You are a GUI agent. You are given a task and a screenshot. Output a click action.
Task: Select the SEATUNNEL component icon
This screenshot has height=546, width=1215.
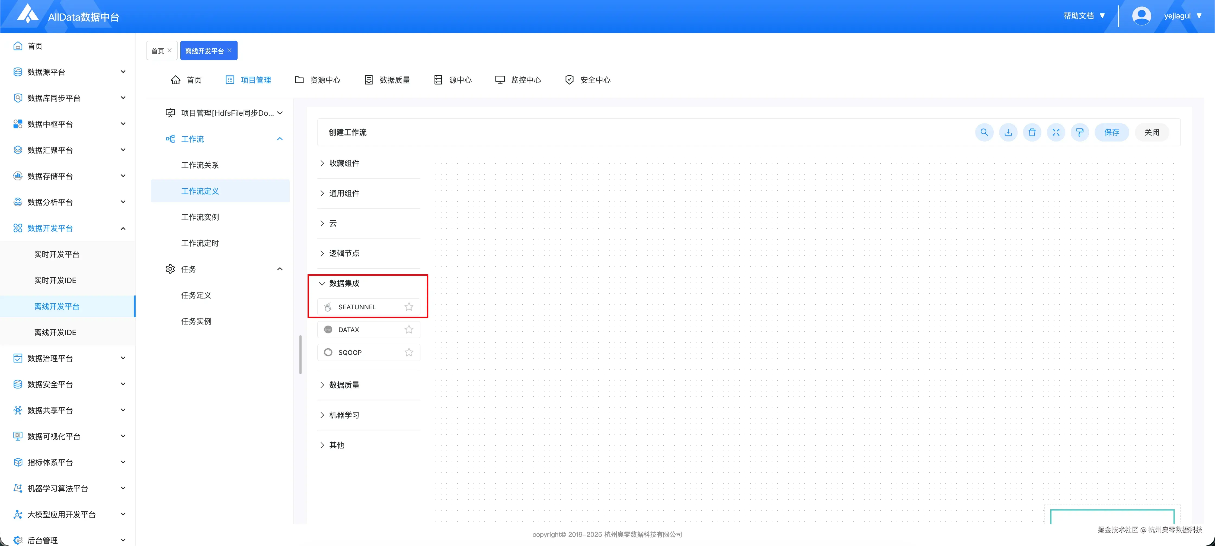coord(328,307)
